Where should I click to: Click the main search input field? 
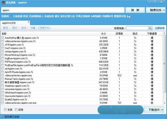pos(63,10)
